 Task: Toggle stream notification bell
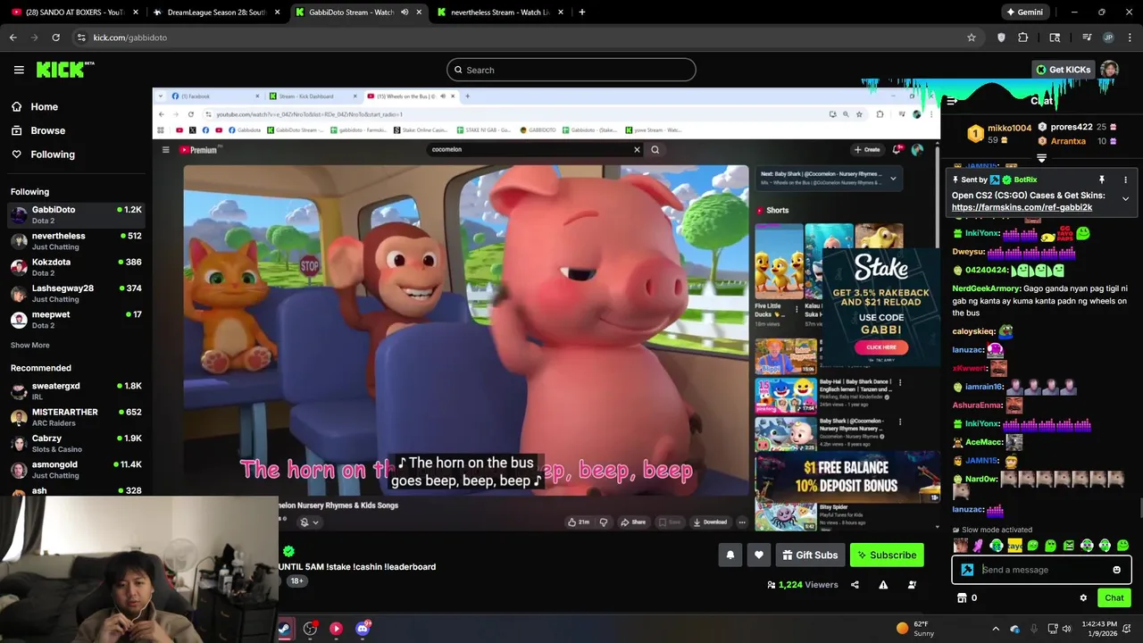(x=730, y=555)
